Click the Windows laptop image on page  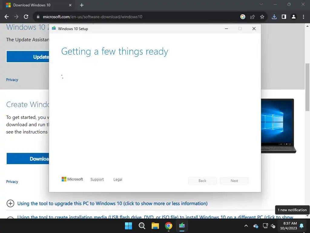[279, 126]
